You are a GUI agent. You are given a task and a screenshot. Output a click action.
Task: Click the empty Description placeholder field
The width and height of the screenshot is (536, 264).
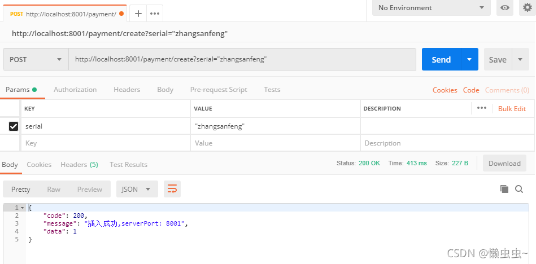pyautogui.click(x=447, y=143)
